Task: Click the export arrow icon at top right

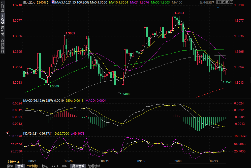Action: 231,2
